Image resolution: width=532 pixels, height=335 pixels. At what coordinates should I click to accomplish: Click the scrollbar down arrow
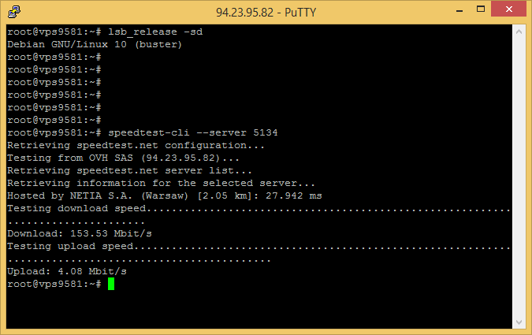[519, 322]
